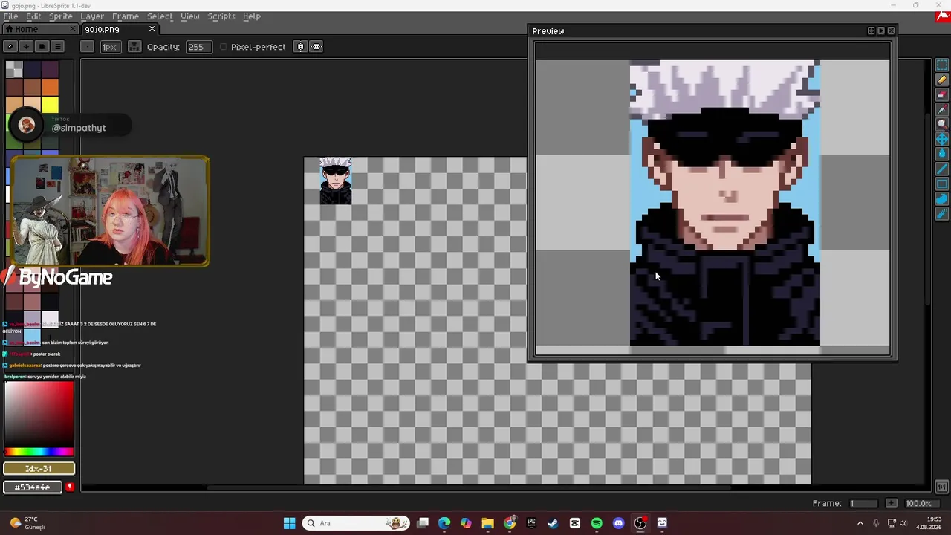This screenshot has height=535, width=951.
Task: Click the red saturation color picker square
Action: coord(39,413)
